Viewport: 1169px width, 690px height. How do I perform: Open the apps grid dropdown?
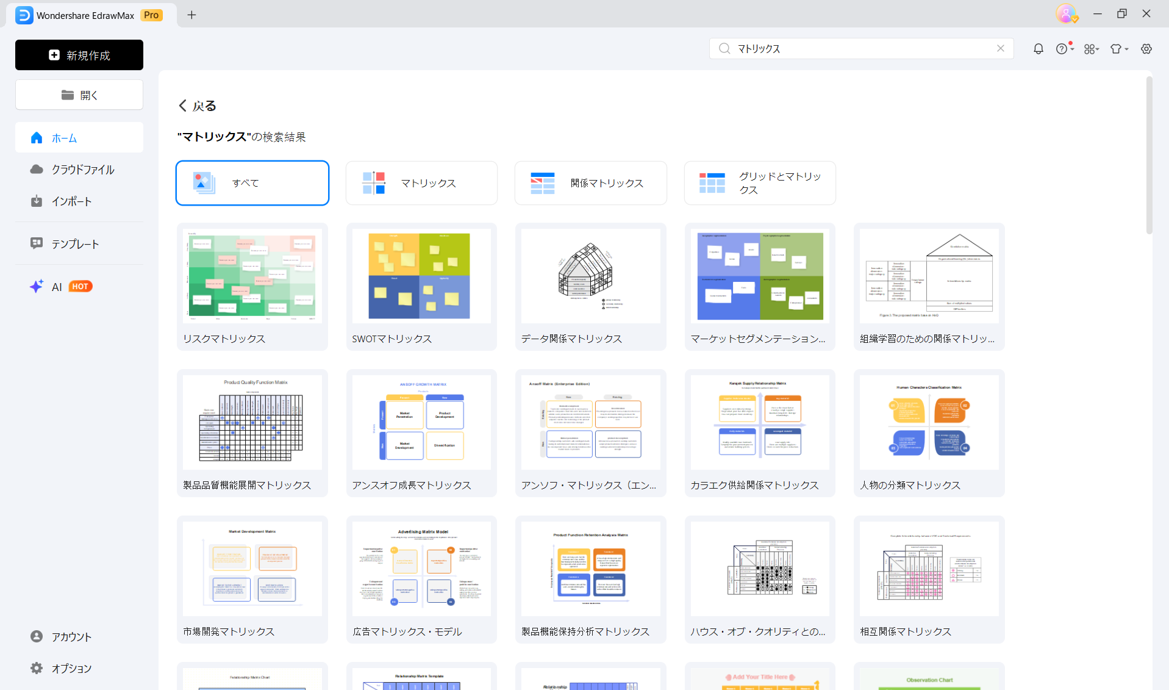(x=1091, y=49)
